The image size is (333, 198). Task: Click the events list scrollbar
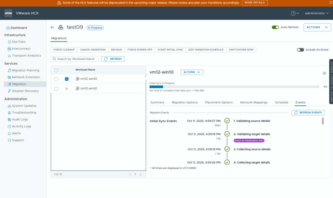[x=323, y=121]
